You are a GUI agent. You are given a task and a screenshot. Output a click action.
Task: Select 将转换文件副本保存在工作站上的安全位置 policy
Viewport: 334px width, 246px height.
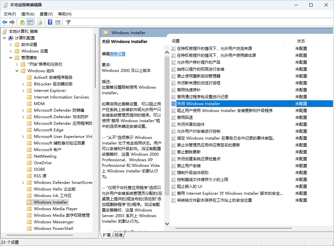click(x=214, y=200)
